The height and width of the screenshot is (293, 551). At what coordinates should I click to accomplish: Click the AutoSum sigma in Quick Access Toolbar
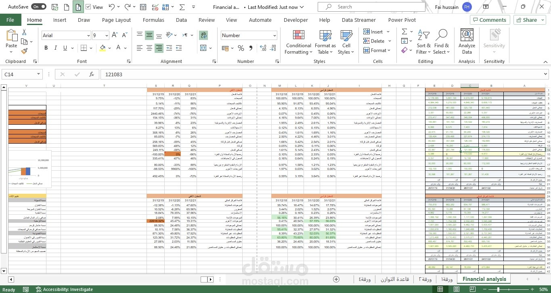click(x=182, y=7)
